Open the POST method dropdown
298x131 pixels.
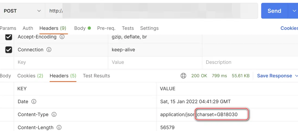(22, 11)
